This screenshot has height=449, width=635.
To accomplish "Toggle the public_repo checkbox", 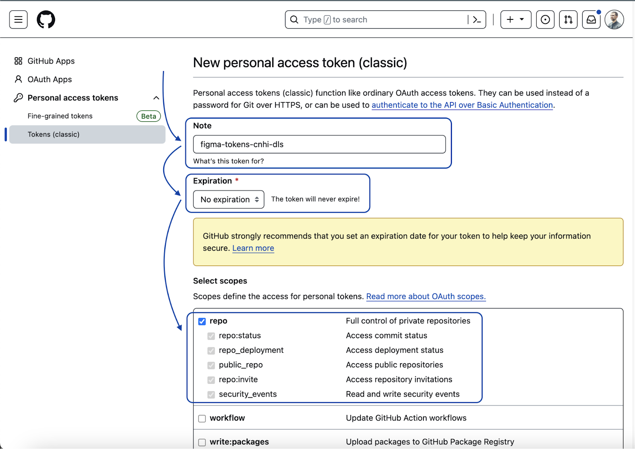I will 211,365.
